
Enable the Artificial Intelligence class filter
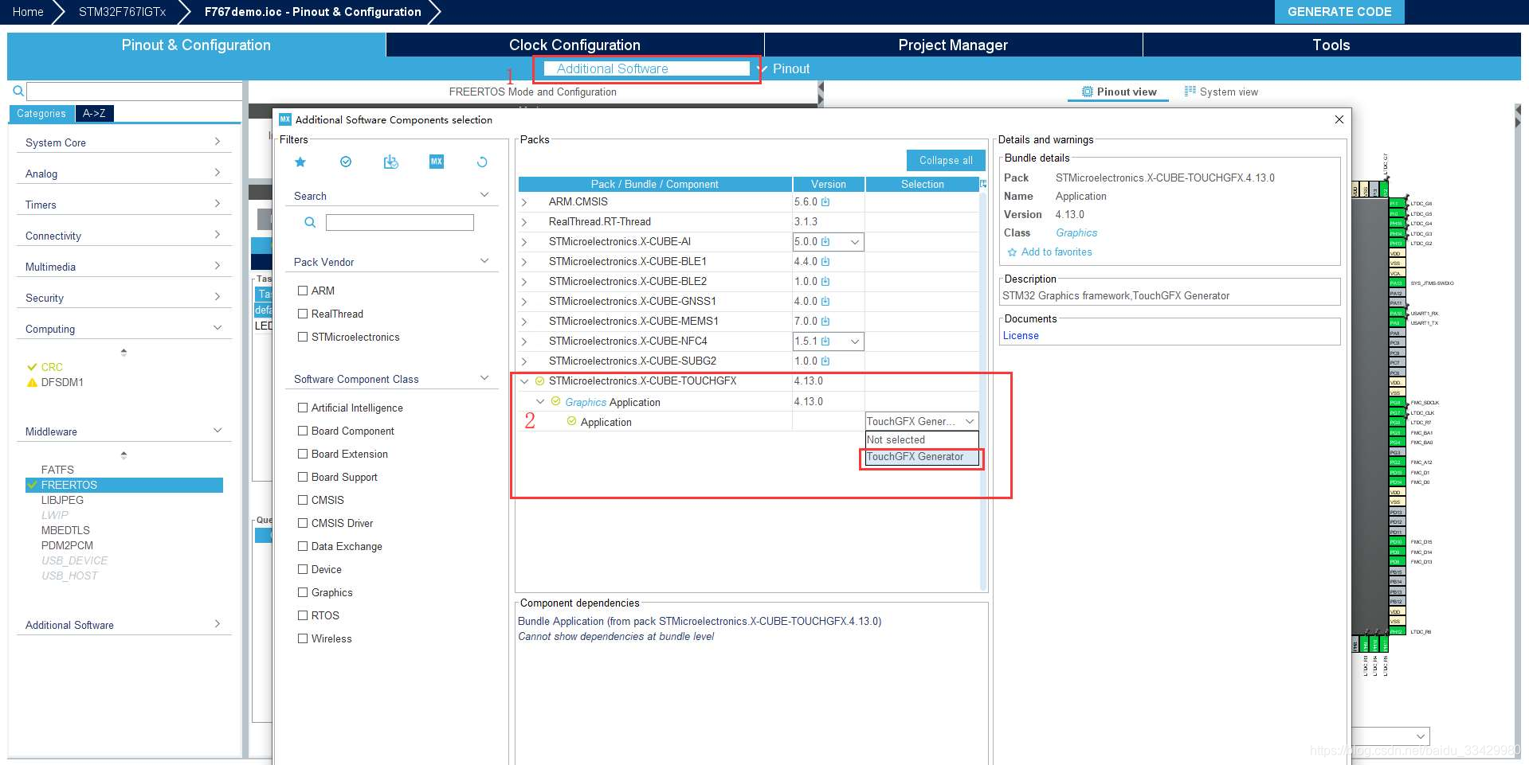pyautogui.click(x=303, y=408)
